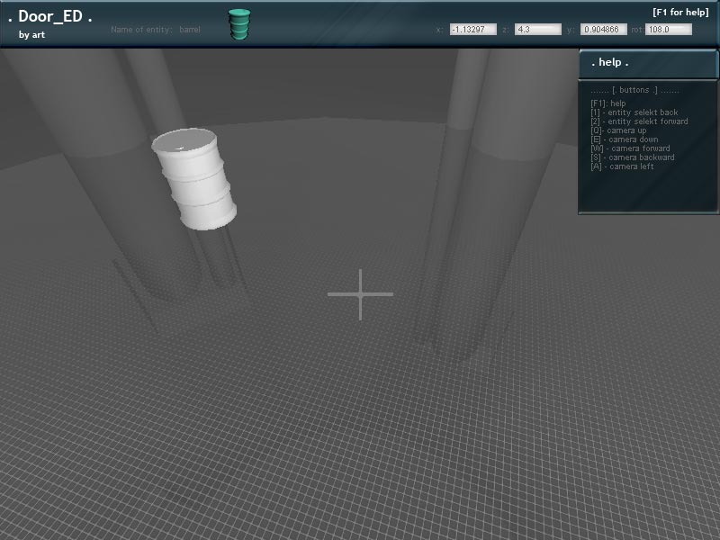Click '[S] - camera backward' help entry
This screenshot has width=720, height=540.
pyautogui.click(x=632, y=157)
